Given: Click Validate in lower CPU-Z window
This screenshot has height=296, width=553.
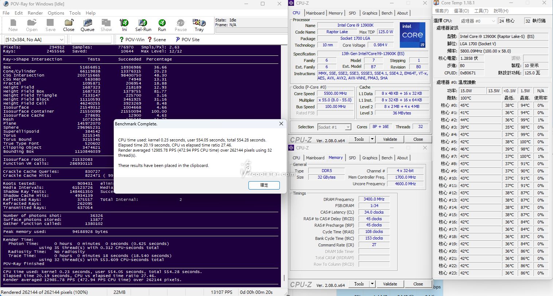Looking at the screenshot, I should pos(390,284).
